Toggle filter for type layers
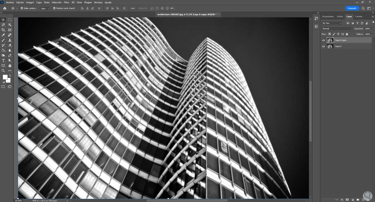The image size is (375, 202). pos(357,23)
